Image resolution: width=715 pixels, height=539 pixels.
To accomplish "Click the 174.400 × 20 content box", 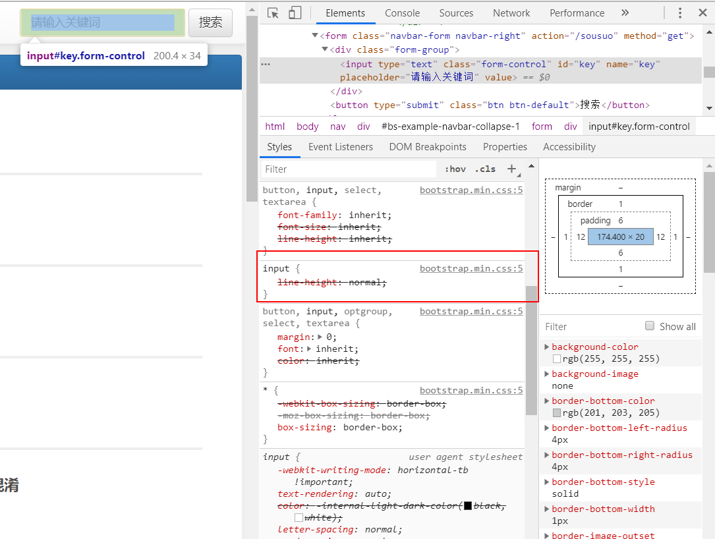I will pyautogui.click(x=621, y=237).
